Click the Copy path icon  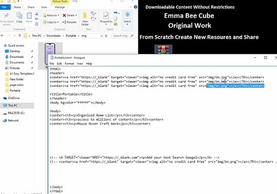pyautogui.click(x=37, y=19)
